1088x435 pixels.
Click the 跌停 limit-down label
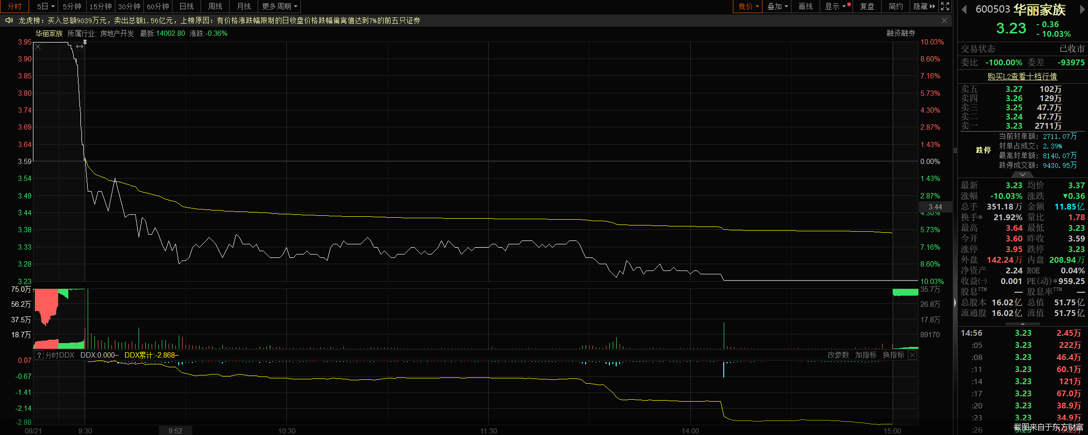983,150
